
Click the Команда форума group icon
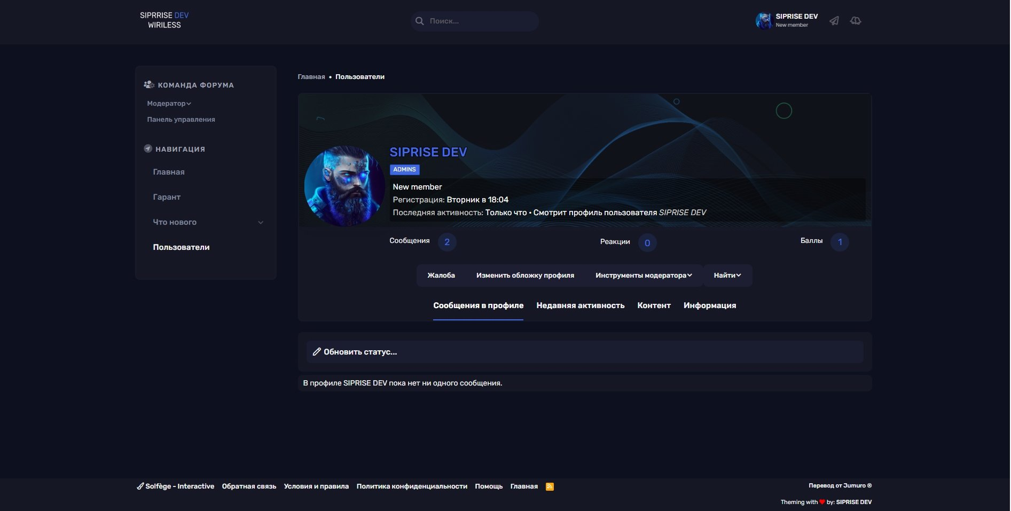149,85
